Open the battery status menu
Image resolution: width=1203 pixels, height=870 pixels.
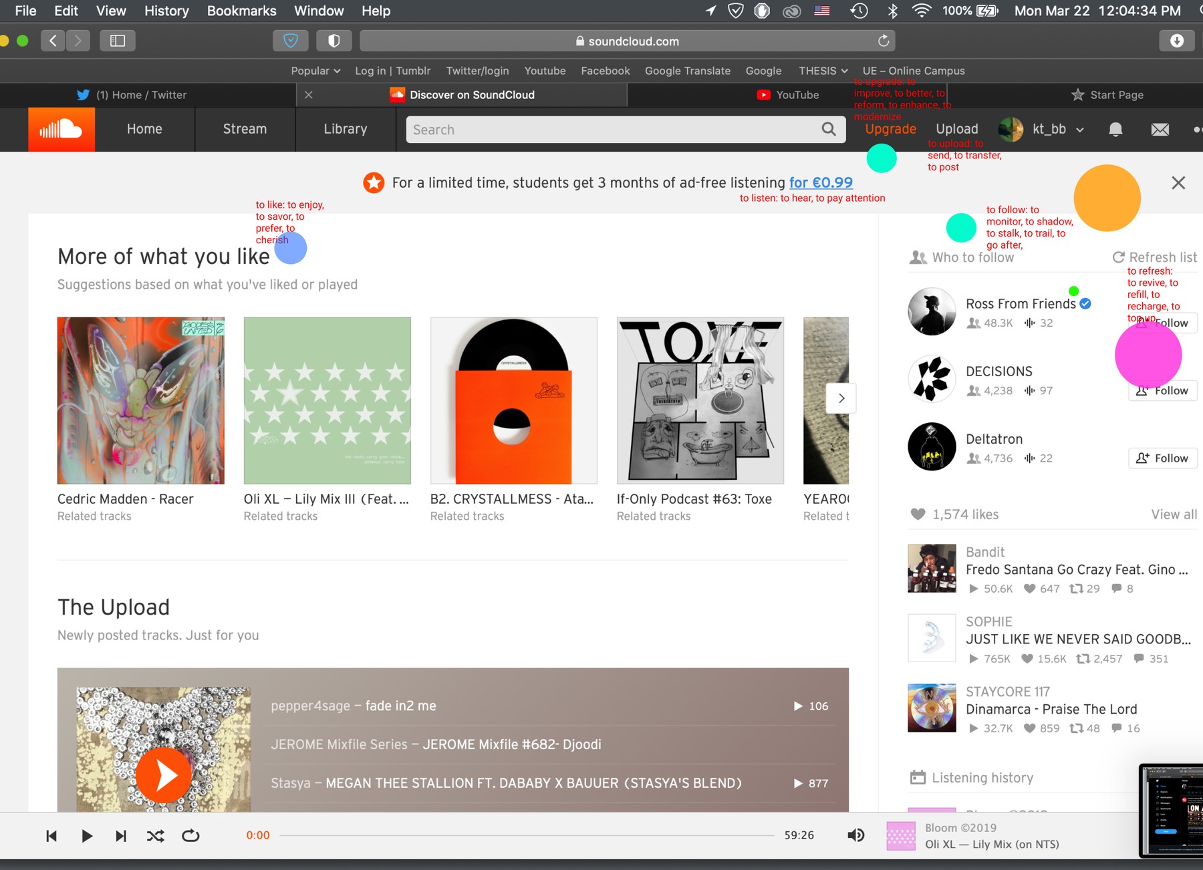click(x=970, y=11)
